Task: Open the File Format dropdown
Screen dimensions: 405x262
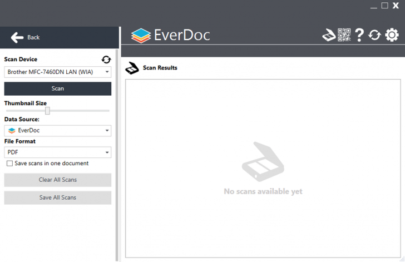Action: (x=58, y=152)
